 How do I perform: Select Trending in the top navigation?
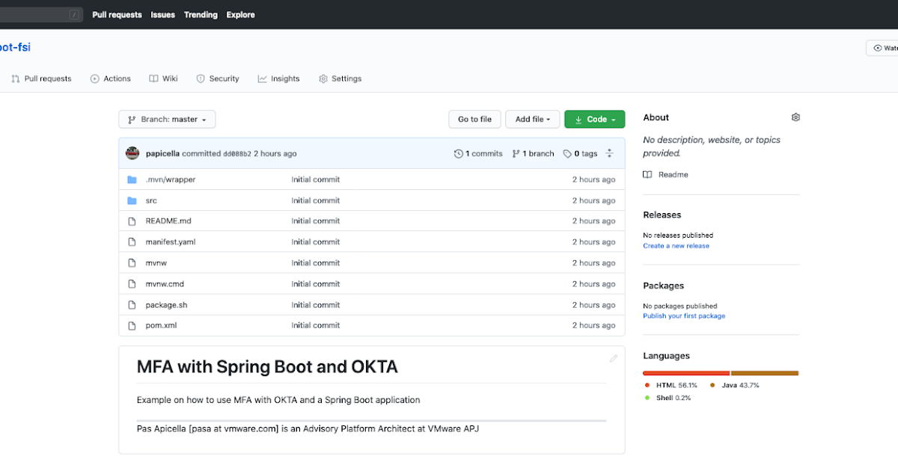[x=201, y=14]
